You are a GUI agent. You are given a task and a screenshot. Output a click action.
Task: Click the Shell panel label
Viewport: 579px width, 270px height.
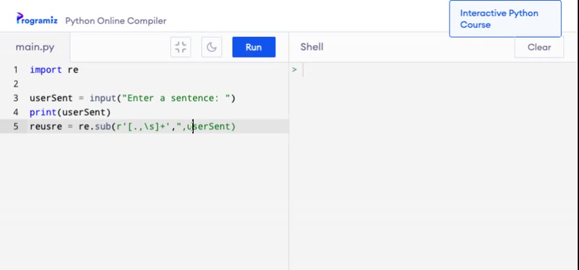[x=312, y=47]
